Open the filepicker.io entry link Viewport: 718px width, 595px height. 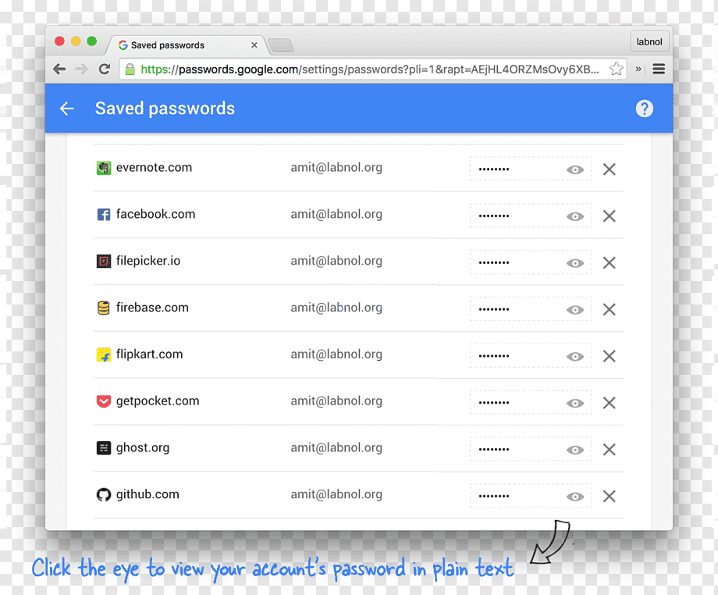[148, 261]
